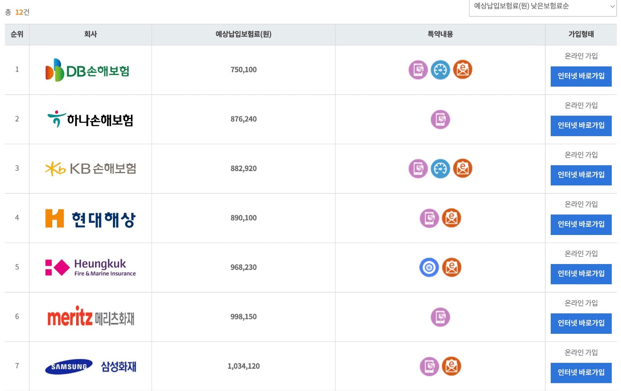Click the 예상납입보험료(원) column header
Viewport: 621px width, 391px height.
(243, 34)
